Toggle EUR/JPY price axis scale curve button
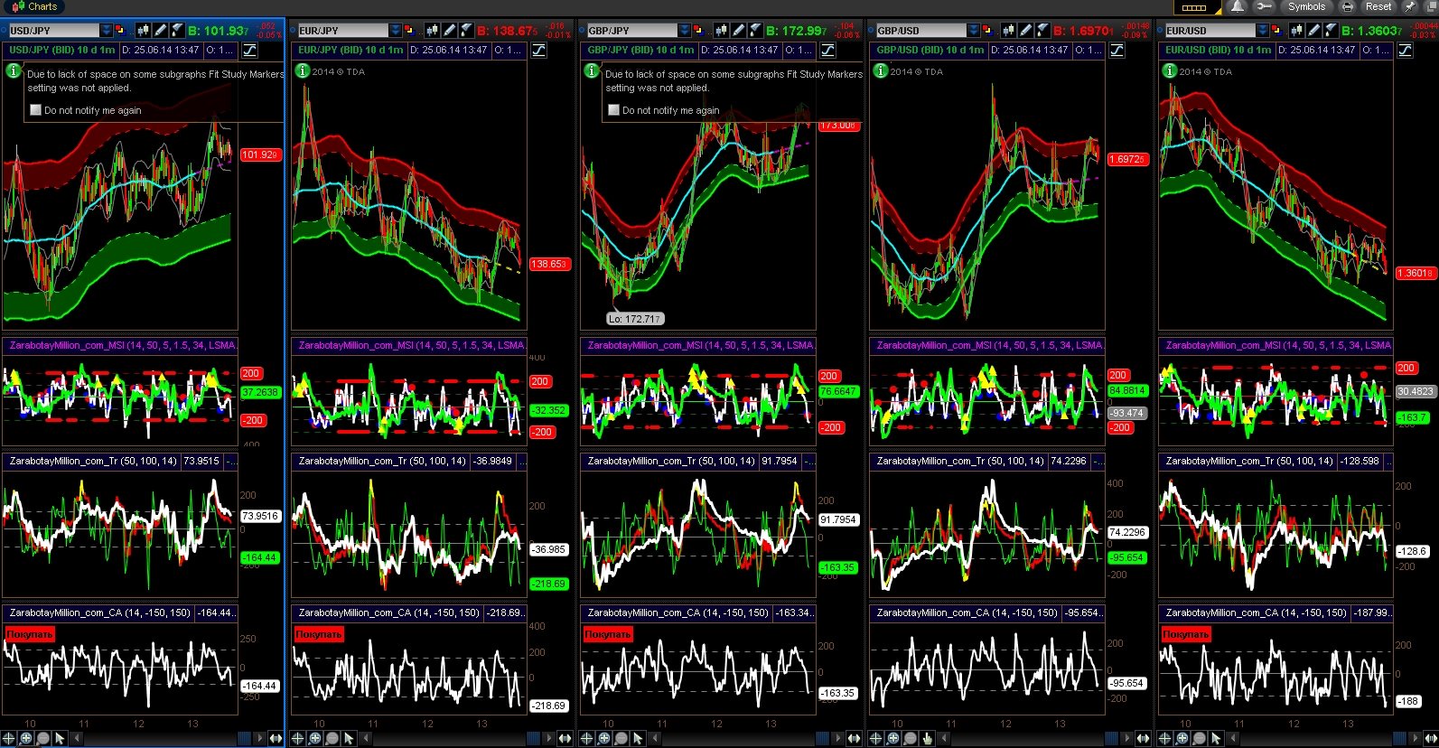 [538, 51]
